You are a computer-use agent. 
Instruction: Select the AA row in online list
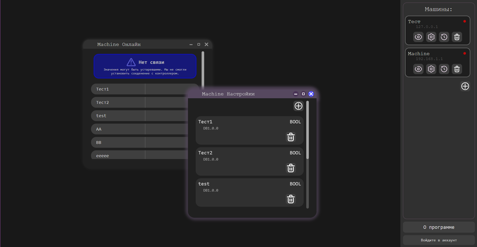[x=118, y=129]
